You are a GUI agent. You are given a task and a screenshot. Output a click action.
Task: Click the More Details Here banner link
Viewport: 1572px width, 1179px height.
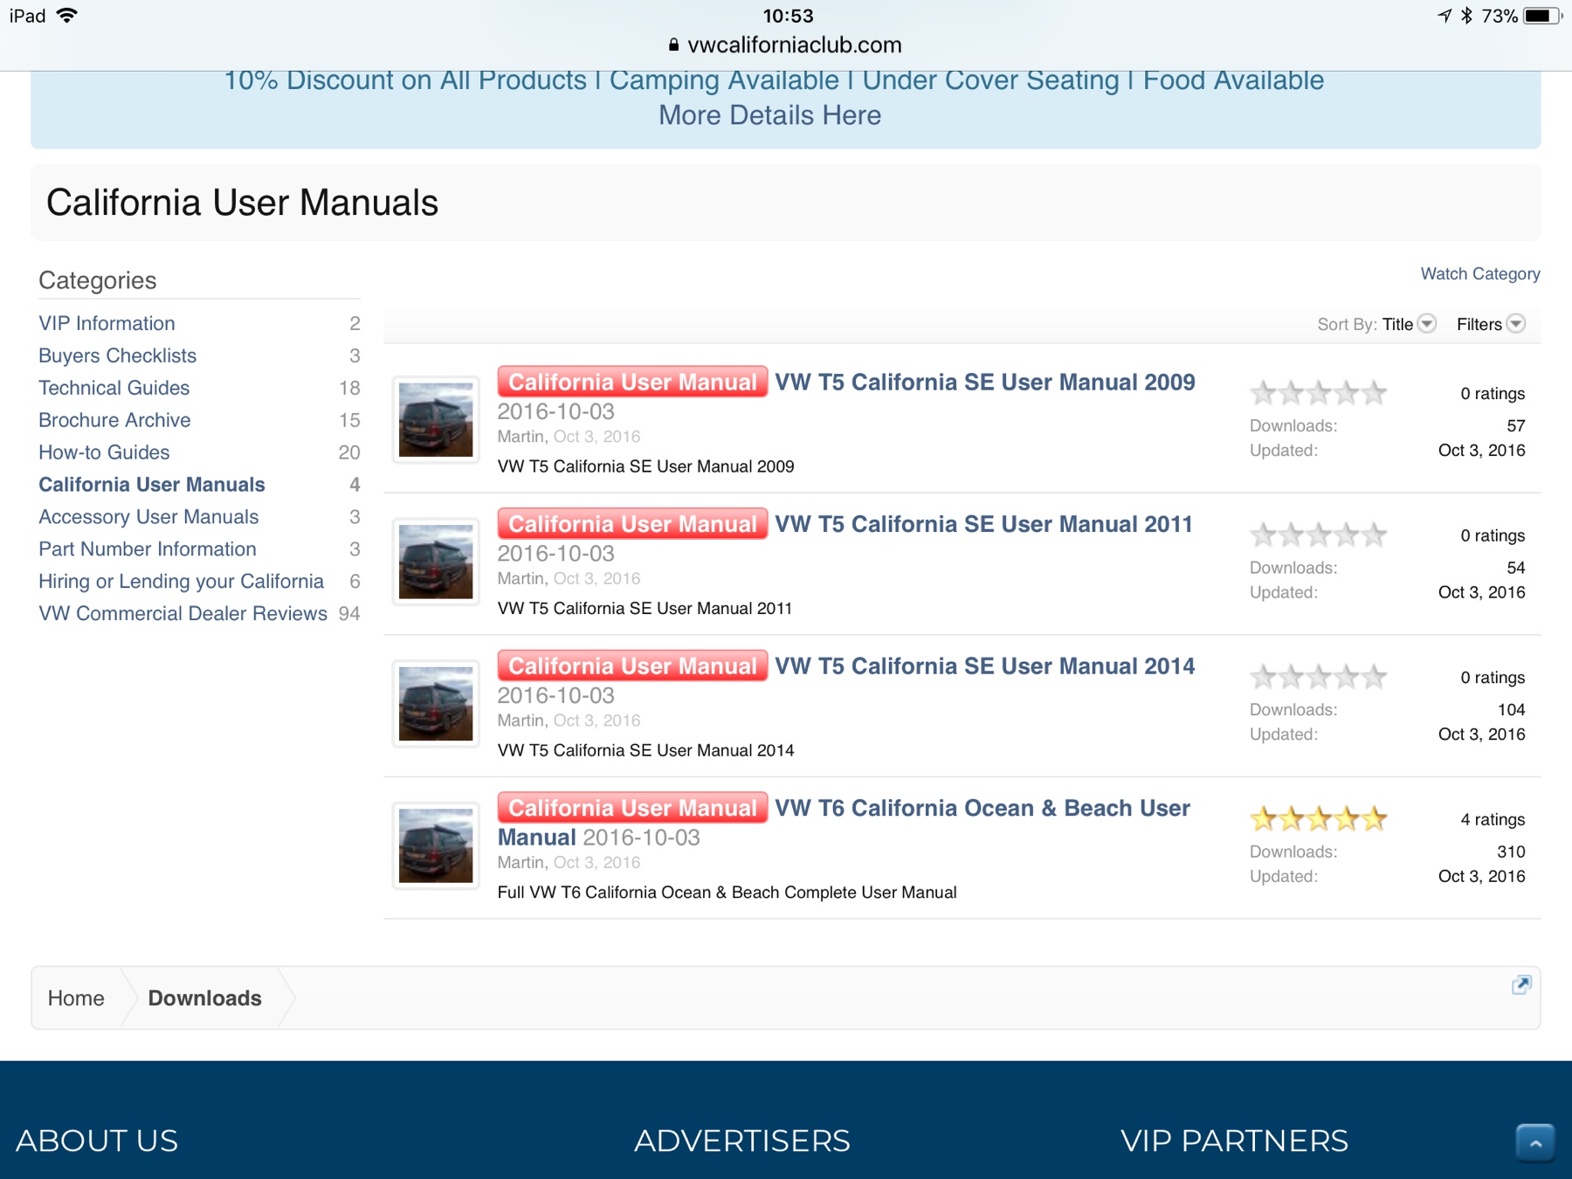tap(769, 115)
